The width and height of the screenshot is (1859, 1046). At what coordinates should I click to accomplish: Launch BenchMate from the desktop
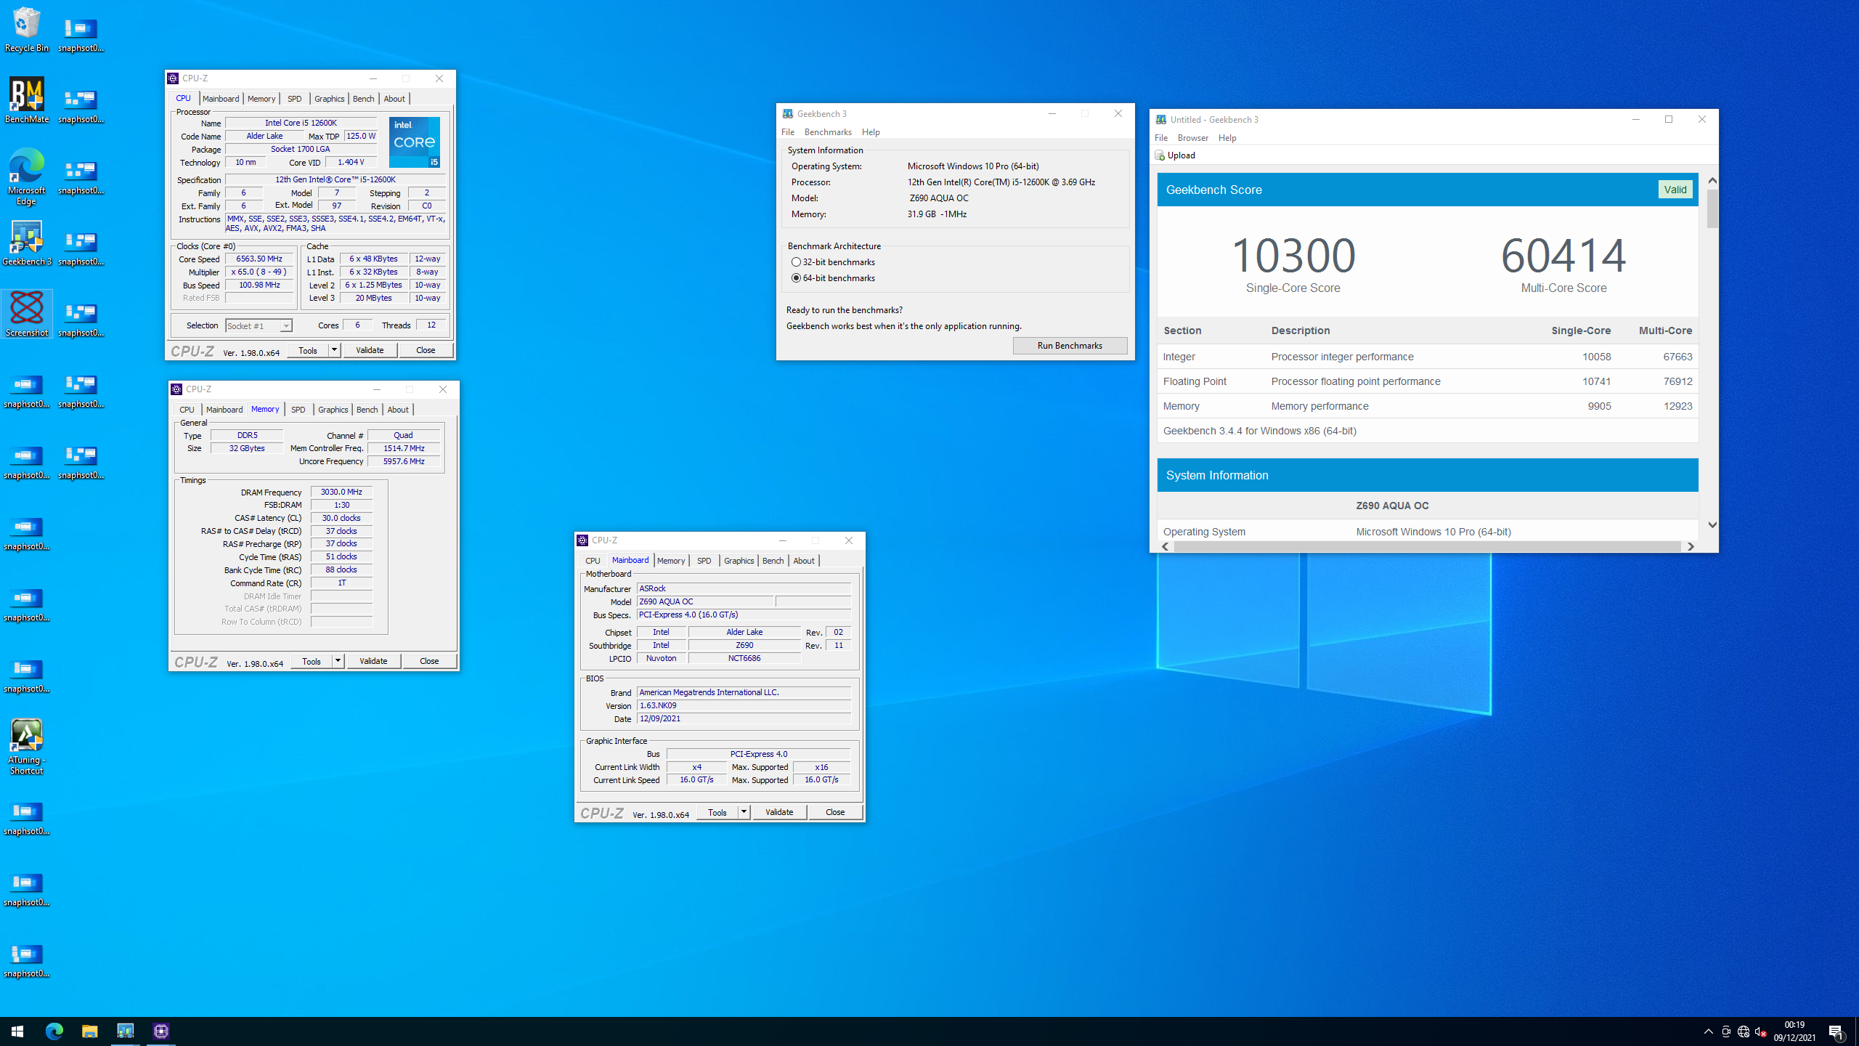tap(27, 101)
